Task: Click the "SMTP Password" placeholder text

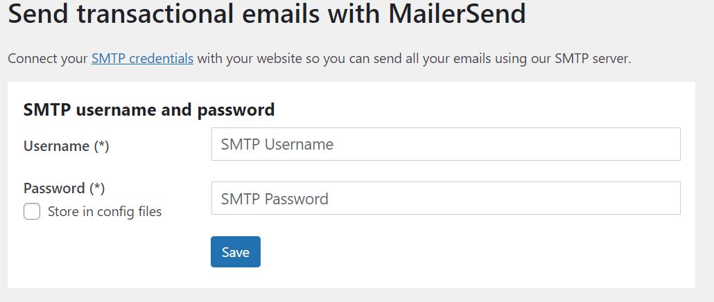Action: coord(275,199)
